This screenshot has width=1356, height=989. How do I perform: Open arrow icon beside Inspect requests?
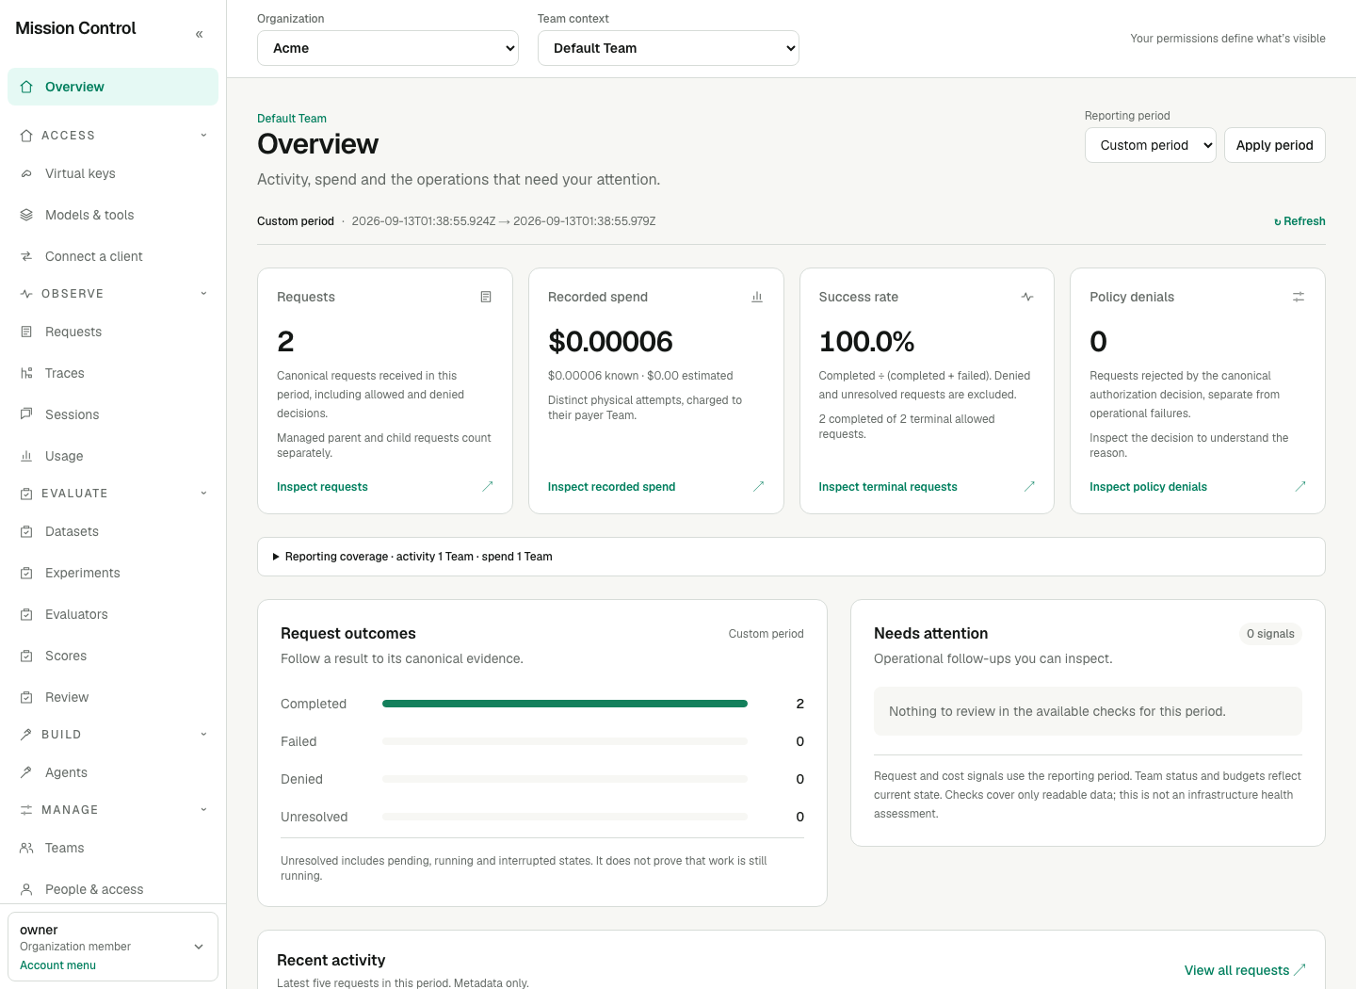[x=488, y=486]
